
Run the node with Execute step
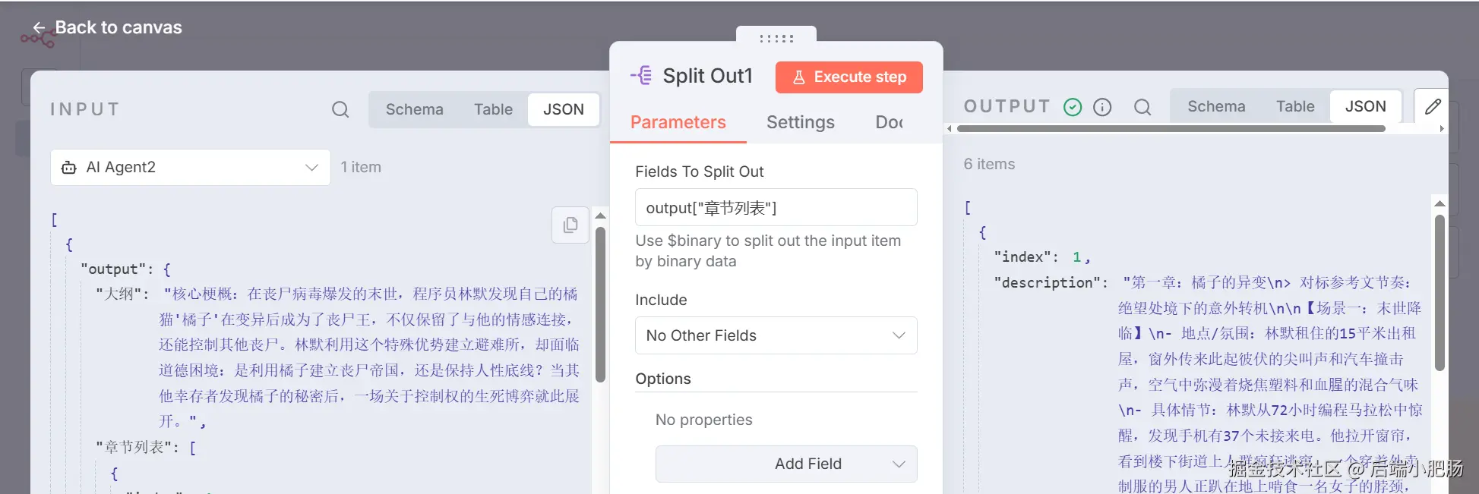click(x=849, y=77)
